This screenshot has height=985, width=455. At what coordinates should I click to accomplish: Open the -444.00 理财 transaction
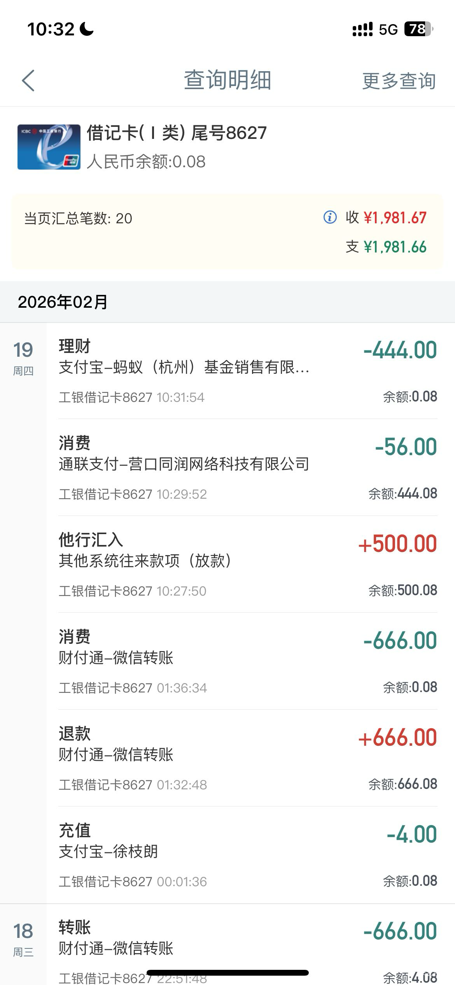tap(247, 371)
